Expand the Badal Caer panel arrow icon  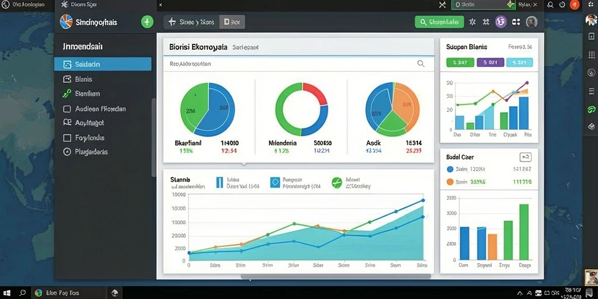coord(525,157)
